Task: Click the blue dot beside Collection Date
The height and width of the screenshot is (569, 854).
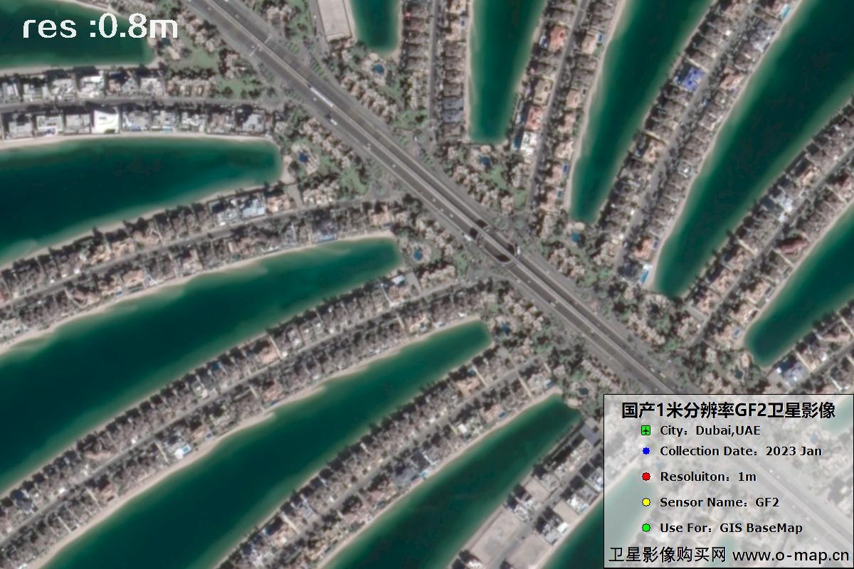Action: pyautogui.click(x=645, y=451)
